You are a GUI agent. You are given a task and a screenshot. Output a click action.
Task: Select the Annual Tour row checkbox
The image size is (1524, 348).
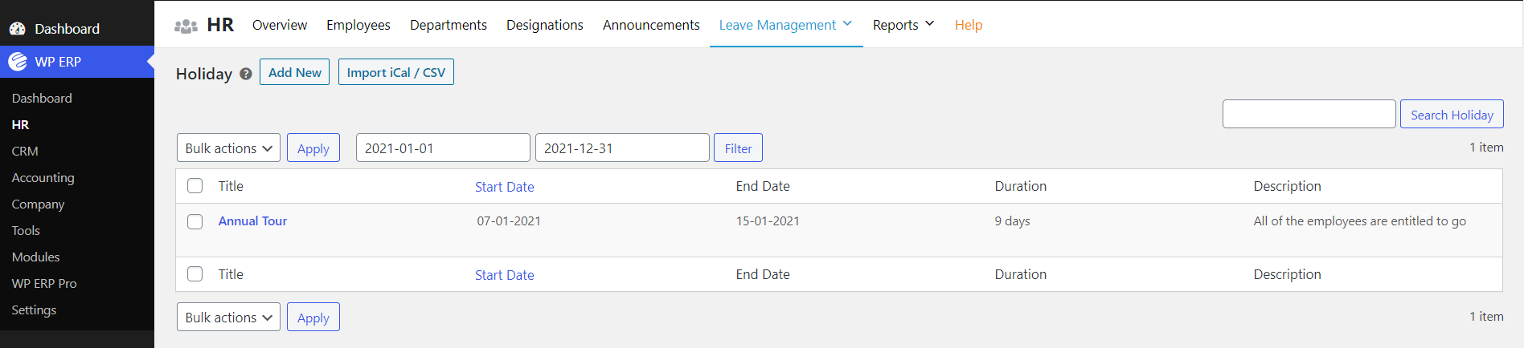(195, 221)
